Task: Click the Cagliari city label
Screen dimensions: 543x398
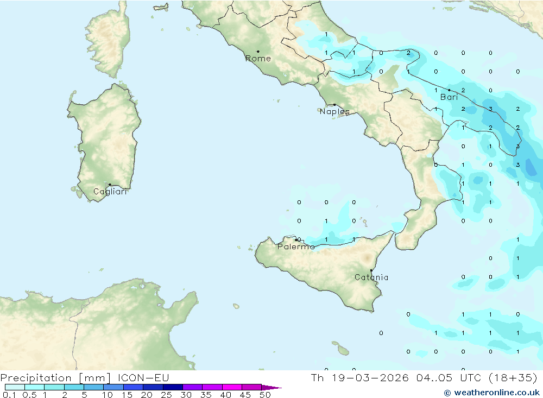Action: click(x=110, y=192)
